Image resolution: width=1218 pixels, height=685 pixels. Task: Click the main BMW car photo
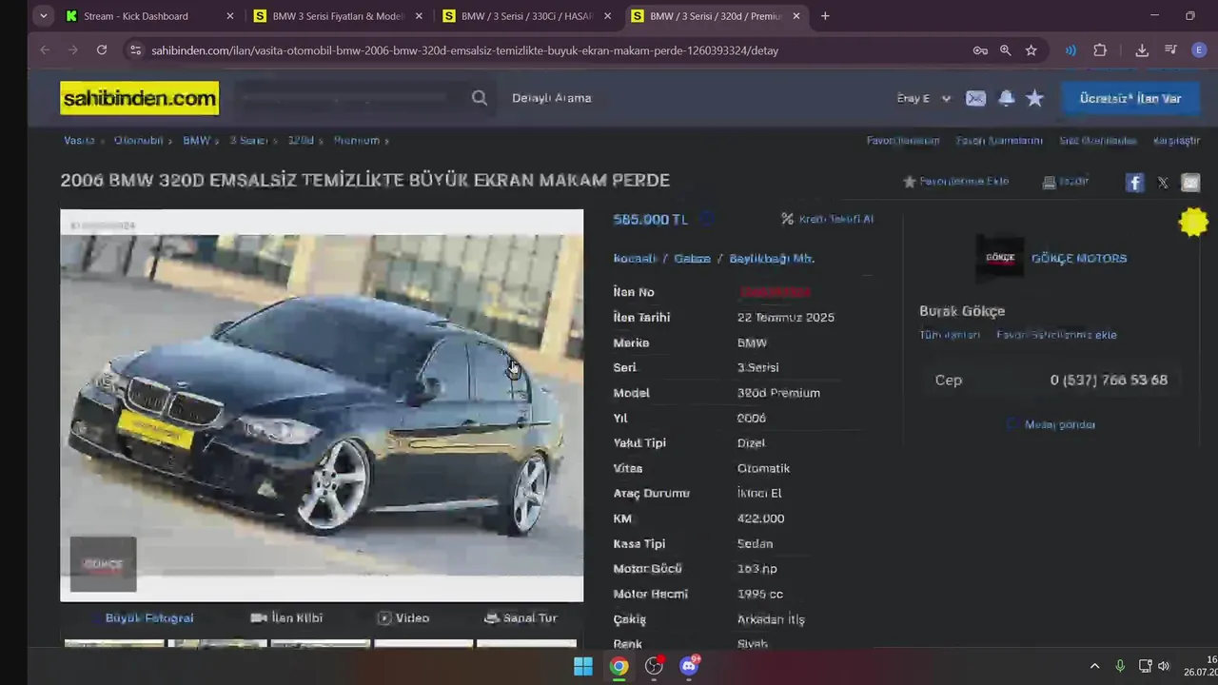[322, 405]
